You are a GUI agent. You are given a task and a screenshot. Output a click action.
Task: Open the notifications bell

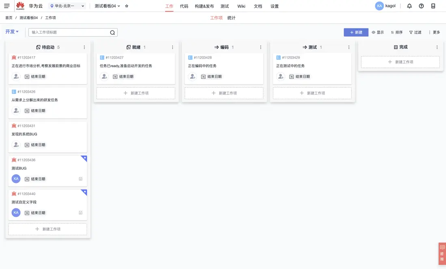coord(409,6)
